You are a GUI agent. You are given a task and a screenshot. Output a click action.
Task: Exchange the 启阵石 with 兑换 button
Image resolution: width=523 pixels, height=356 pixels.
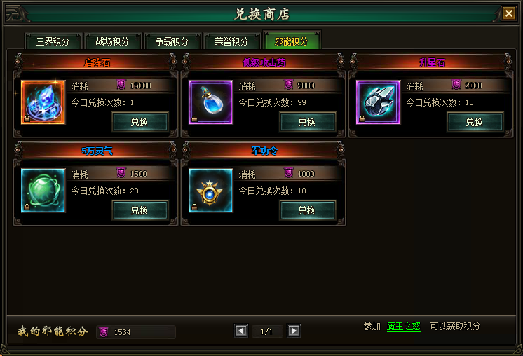point(140,122)
